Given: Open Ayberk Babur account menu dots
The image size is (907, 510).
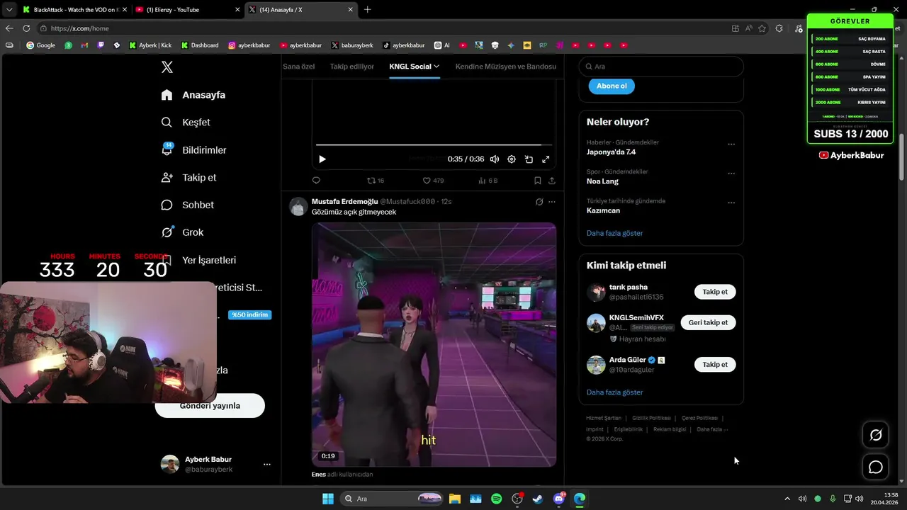Looking at the screenshot, I should point(267,465).
